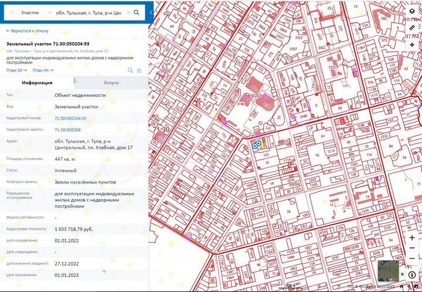The image size is (422, 292).
Task: Open the map layers panel
Action: (x=412, y=11)
